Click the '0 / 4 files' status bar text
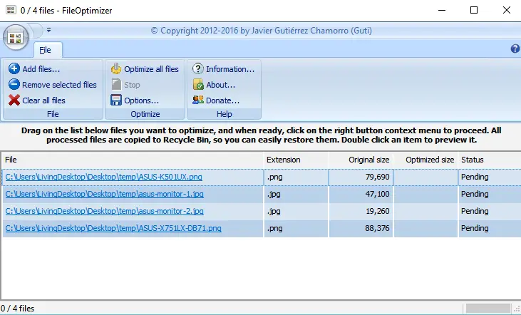 point(17,309)
